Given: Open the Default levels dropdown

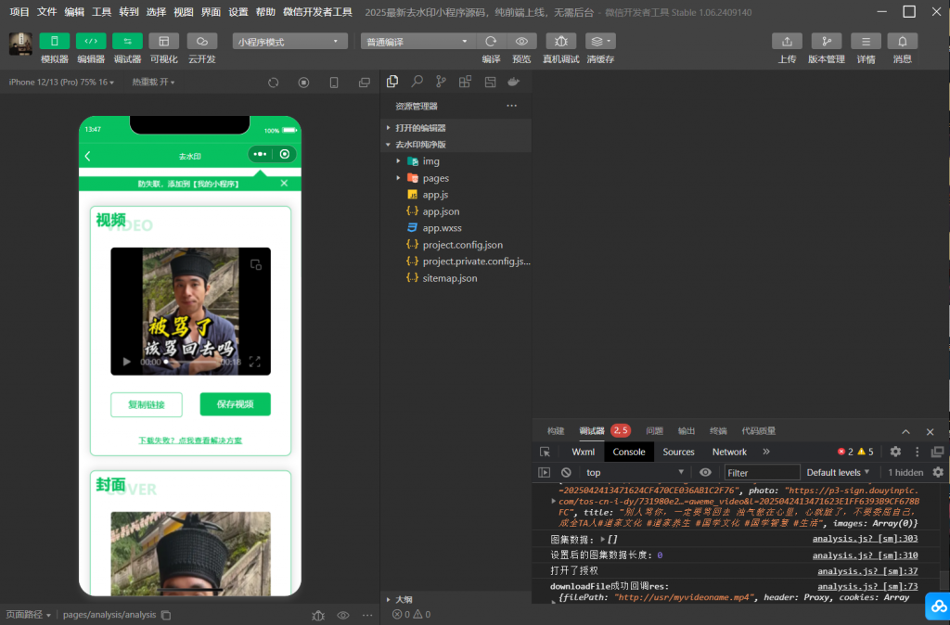Looking at the screenshot, I should 838,472.
